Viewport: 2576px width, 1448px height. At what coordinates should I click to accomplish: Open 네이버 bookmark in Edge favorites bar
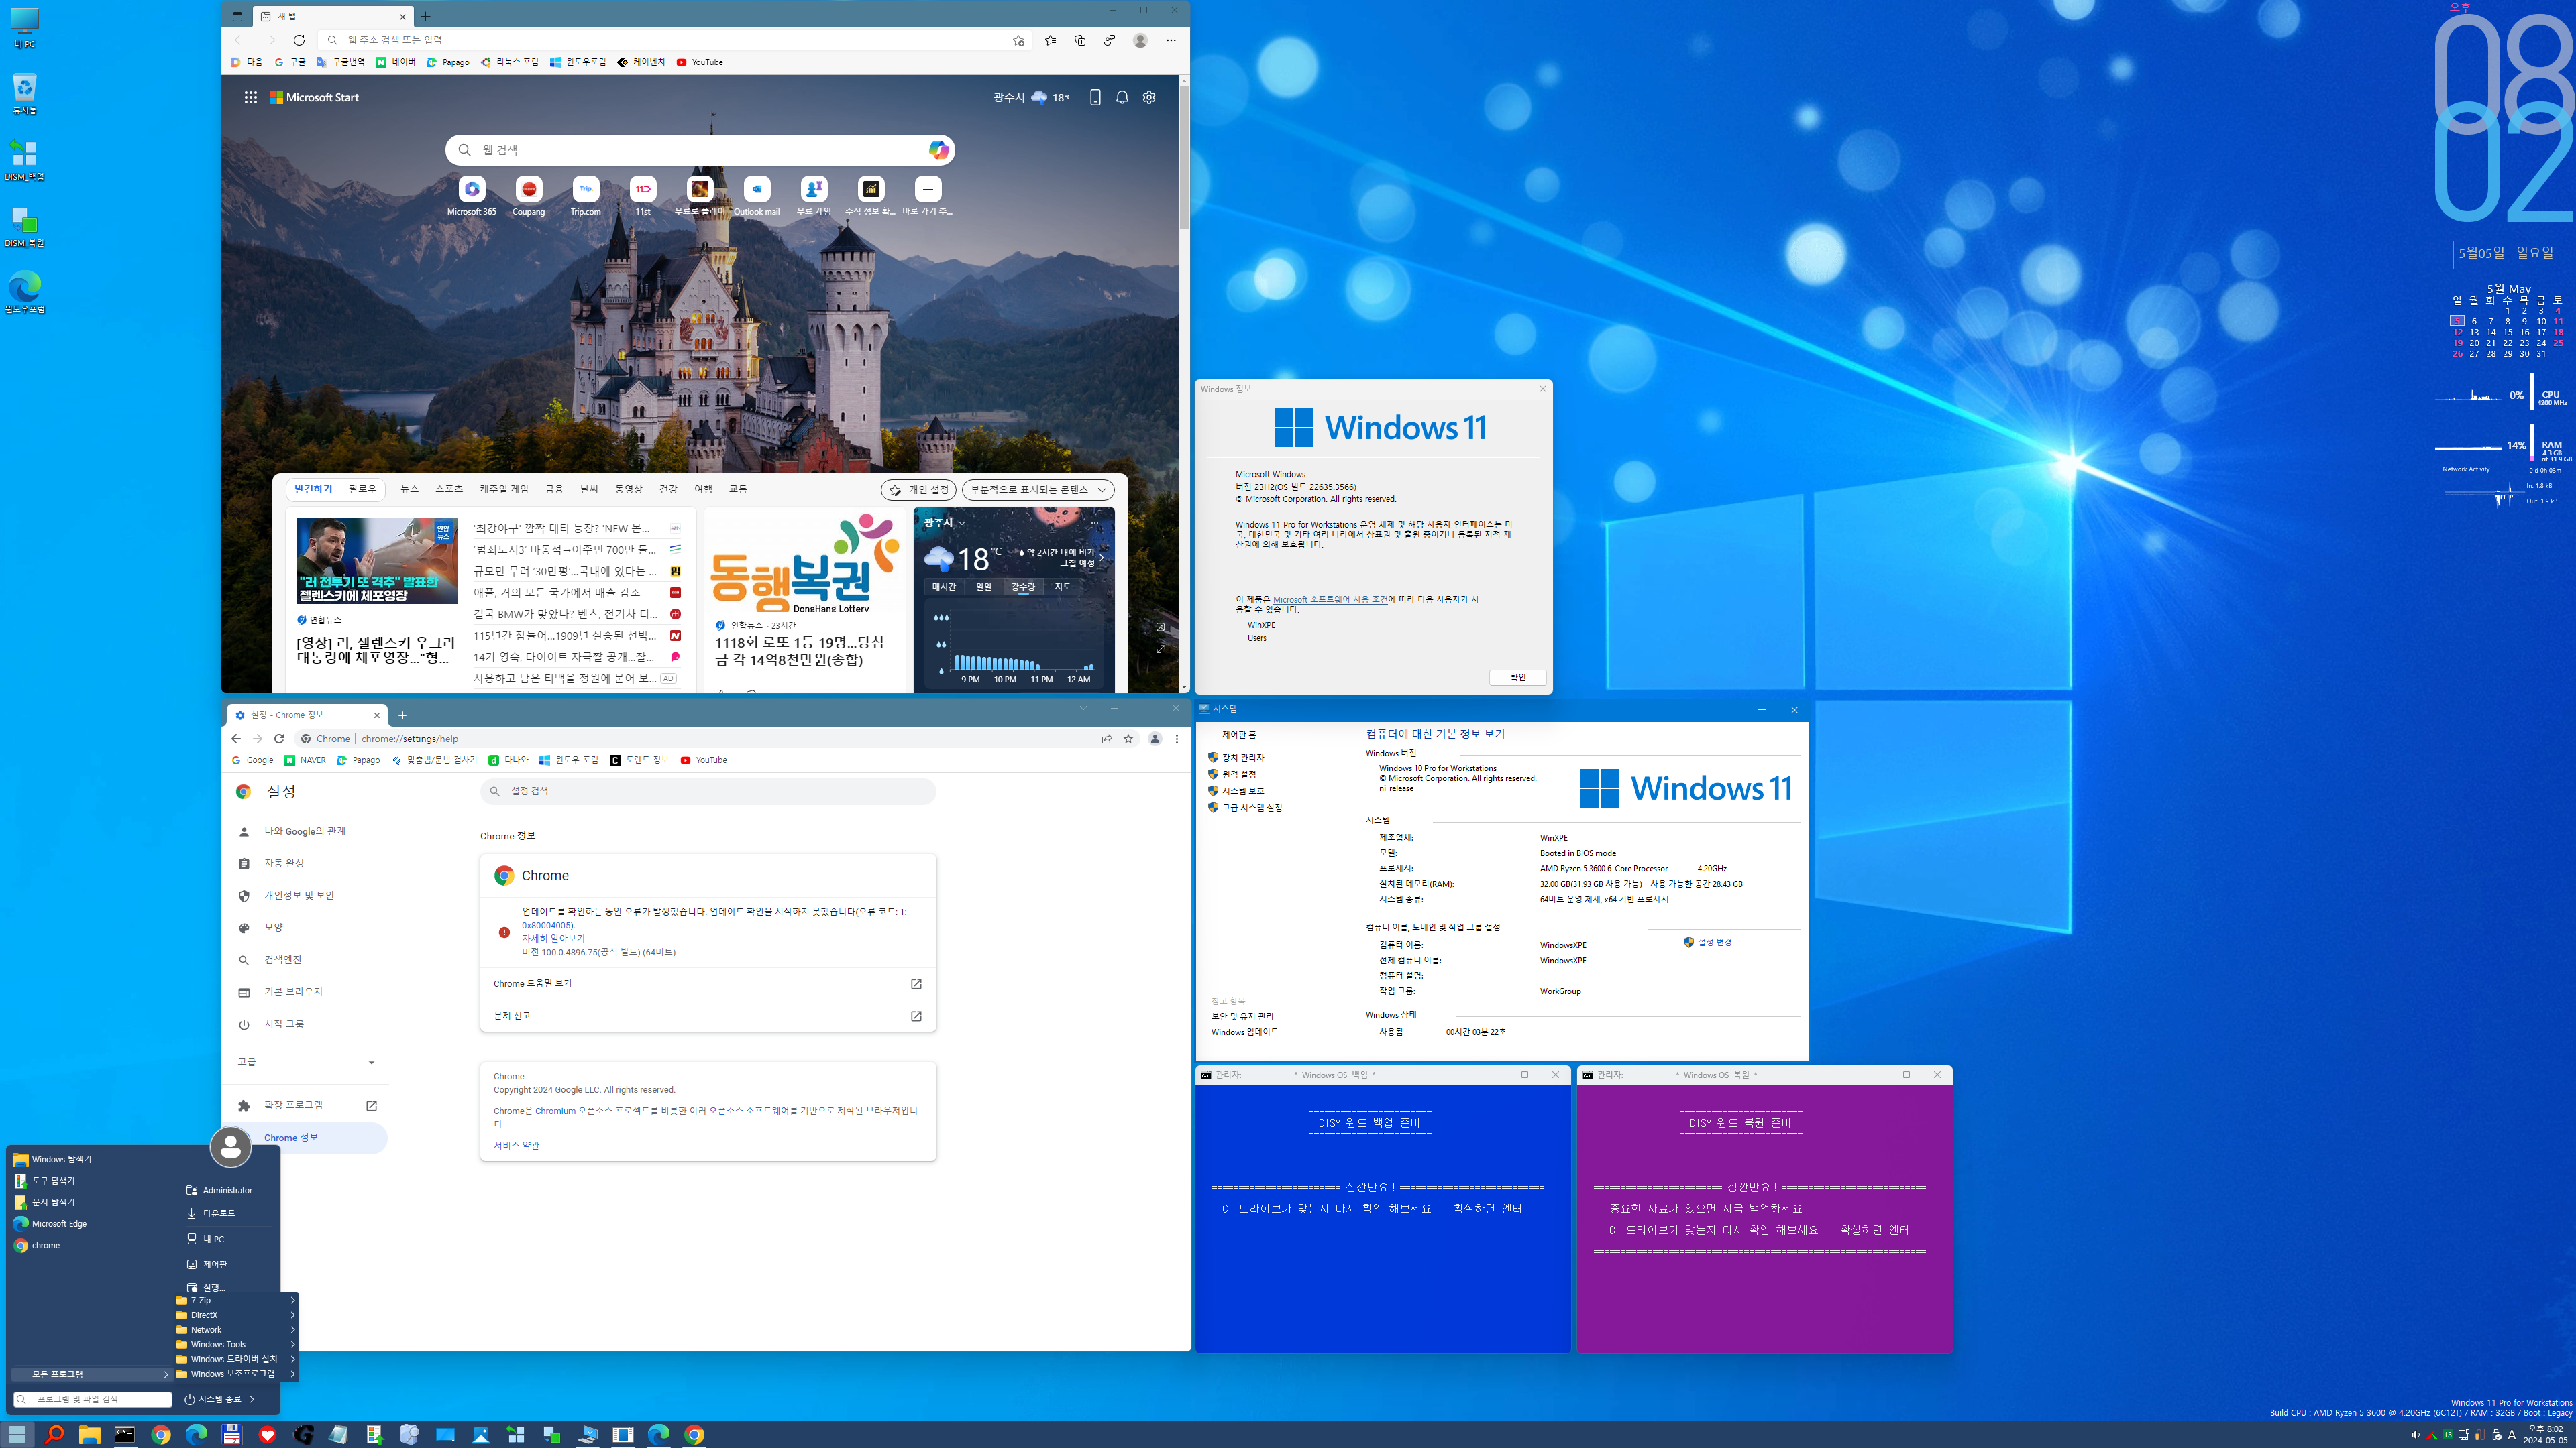[396, 62]
